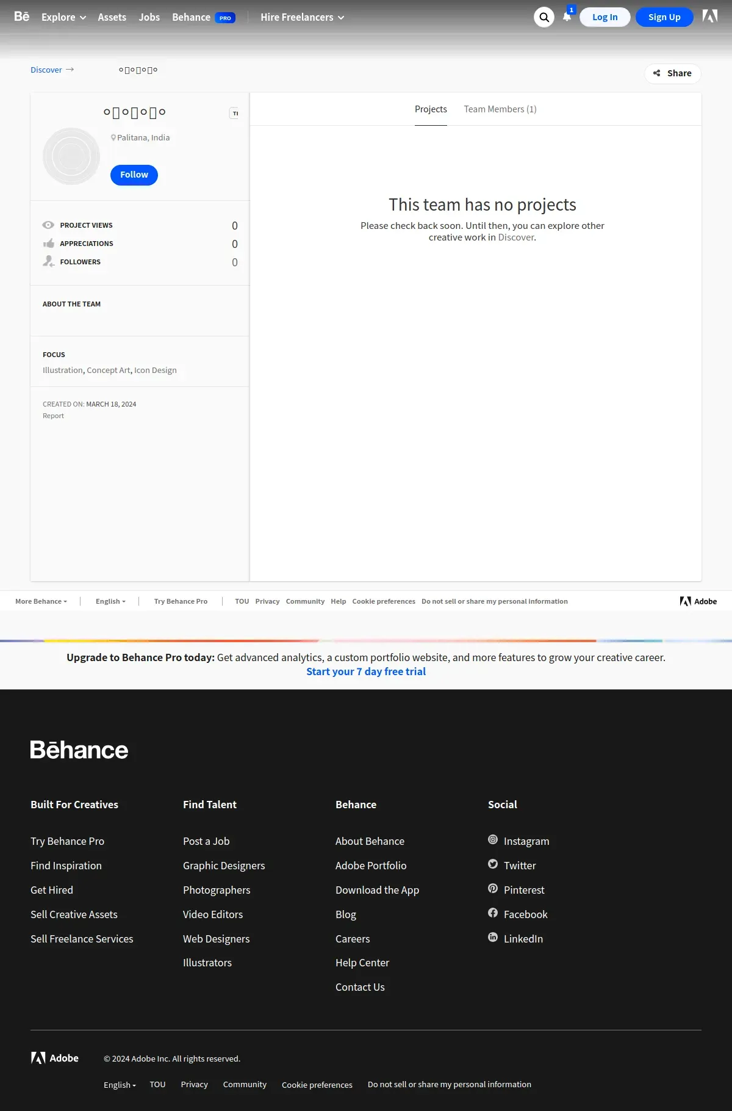Report this team

tap(53, 416)
